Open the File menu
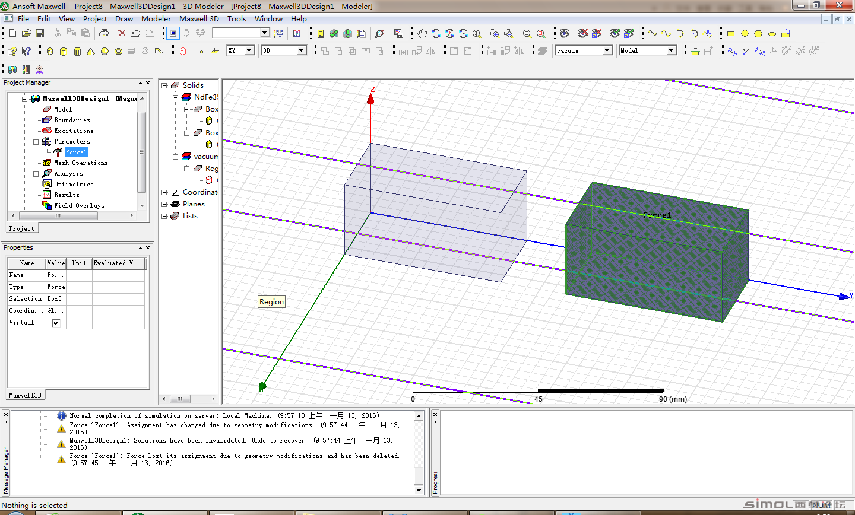Screen dimensions: 855x515 (23, 18)
